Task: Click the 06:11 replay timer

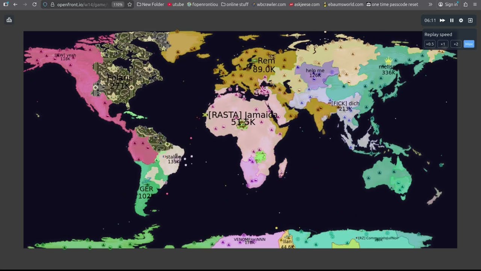Action: 430,20
